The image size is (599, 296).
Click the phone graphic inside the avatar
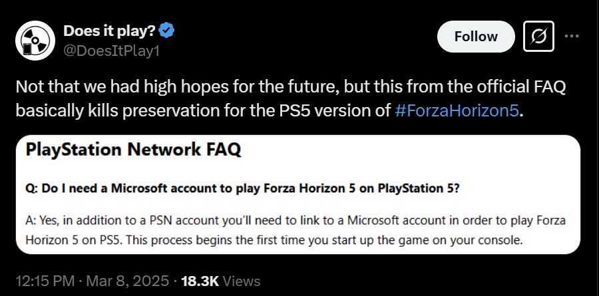[27, 49]
